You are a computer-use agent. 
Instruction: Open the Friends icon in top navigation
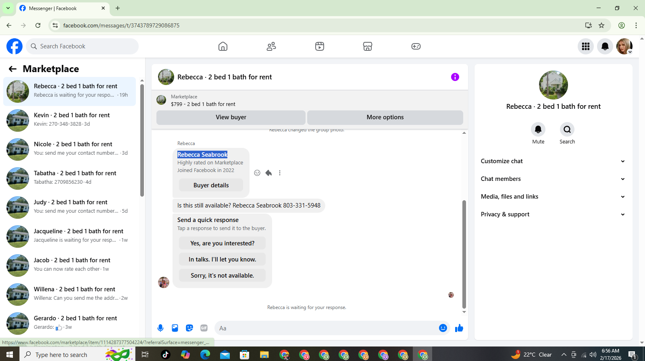pyautogui.click(x=271, y=46)
